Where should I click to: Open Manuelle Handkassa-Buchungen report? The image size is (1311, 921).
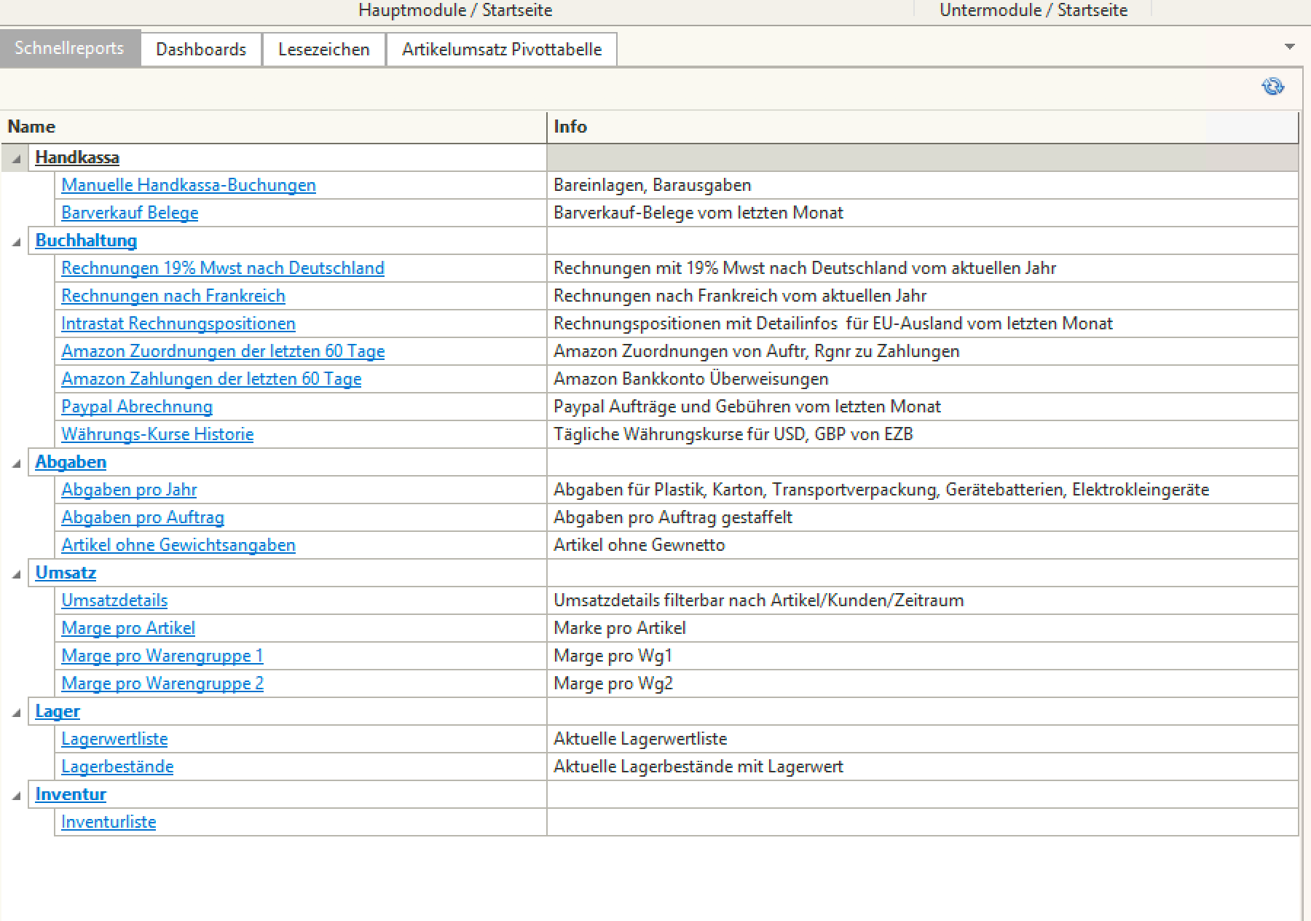tap(188, 185)
